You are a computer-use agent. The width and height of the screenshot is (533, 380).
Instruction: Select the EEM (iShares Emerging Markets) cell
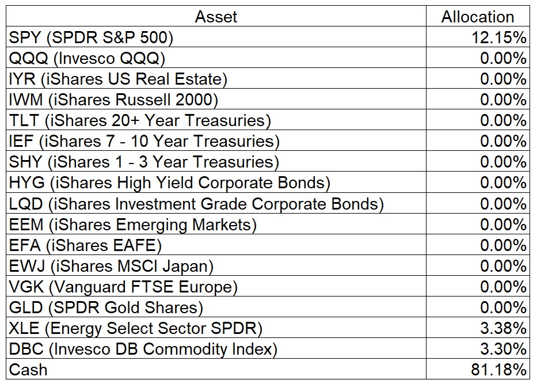pyautogui.click(x=132, y=225)
